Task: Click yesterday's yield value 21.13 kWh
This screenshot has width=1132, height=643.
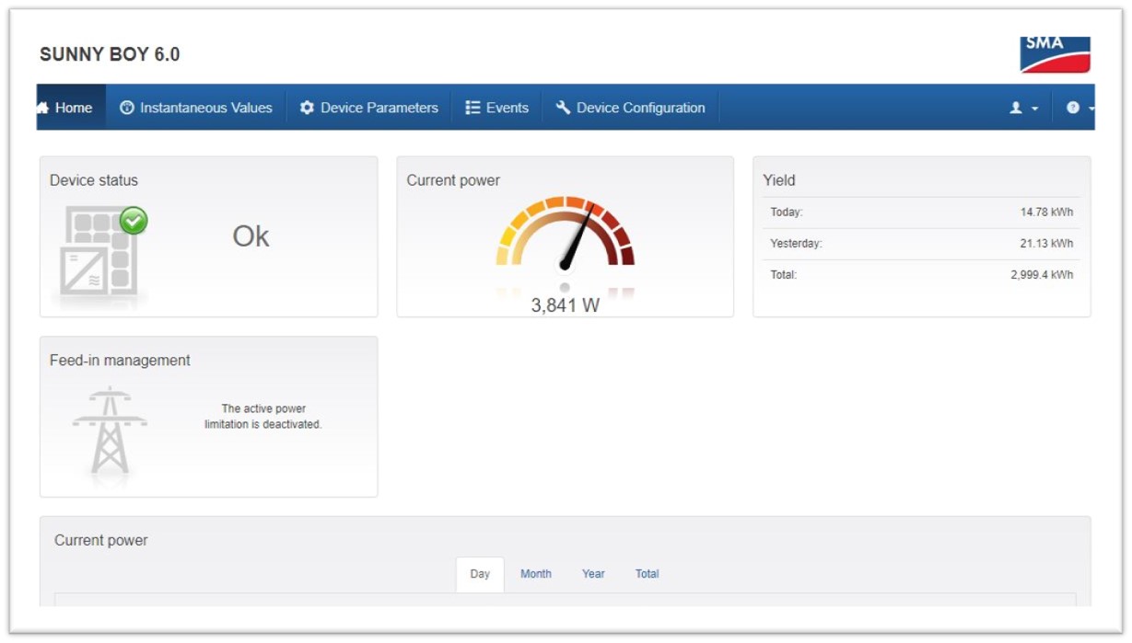Action: (1046, 244)
